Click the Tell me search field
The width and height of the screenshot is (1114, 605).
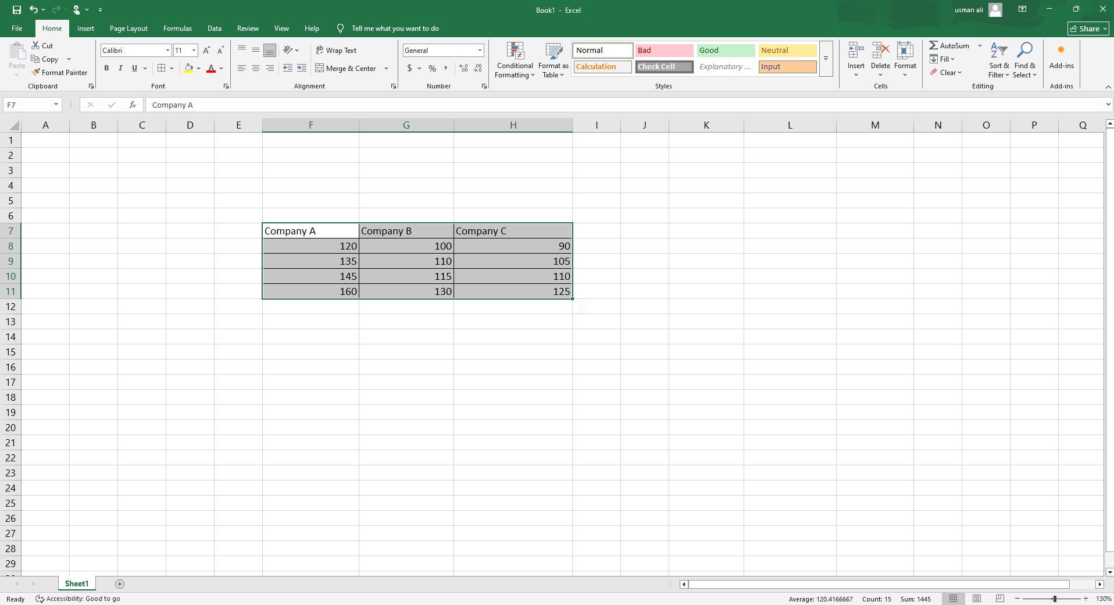(x=395, y=29)
